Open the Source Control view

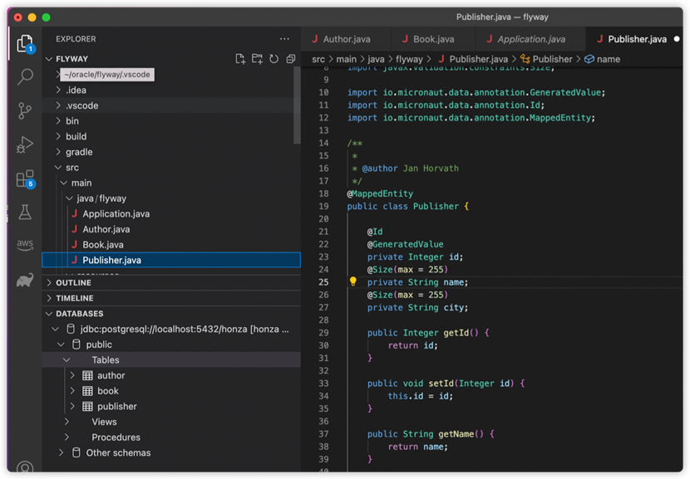[25, 110]
